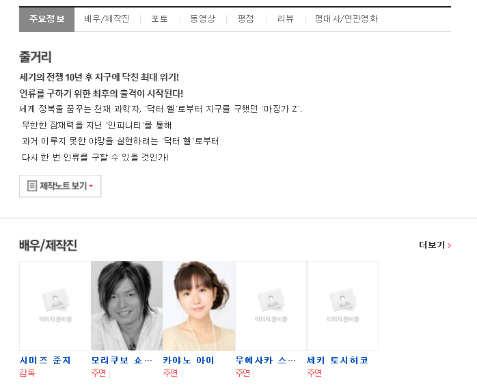Click the 카야노 아이 name link
Image resolution: width=477 pixels, height=390 pixels.
click(189, 360)
